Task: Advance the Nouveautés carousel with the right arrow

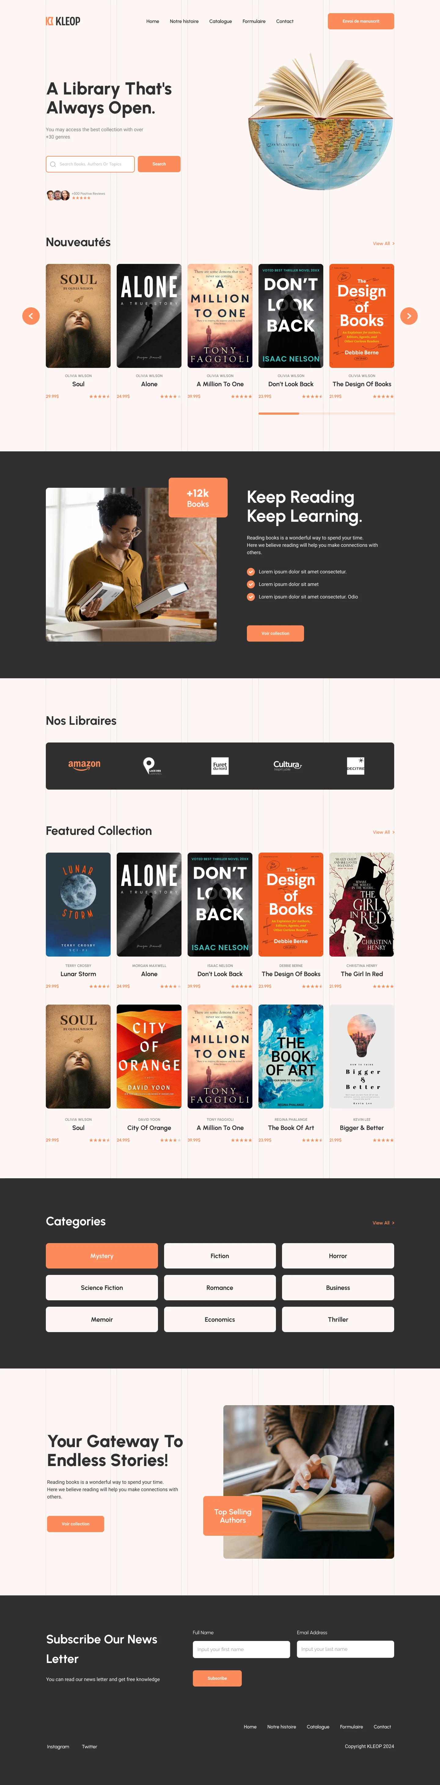Action: coord(409,316)
